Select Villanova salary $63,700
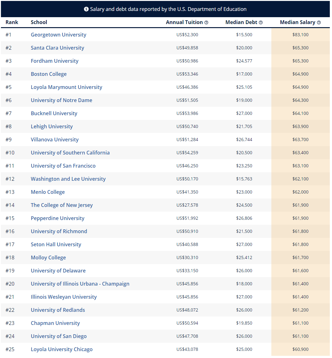332x358 pixels. 300,140
